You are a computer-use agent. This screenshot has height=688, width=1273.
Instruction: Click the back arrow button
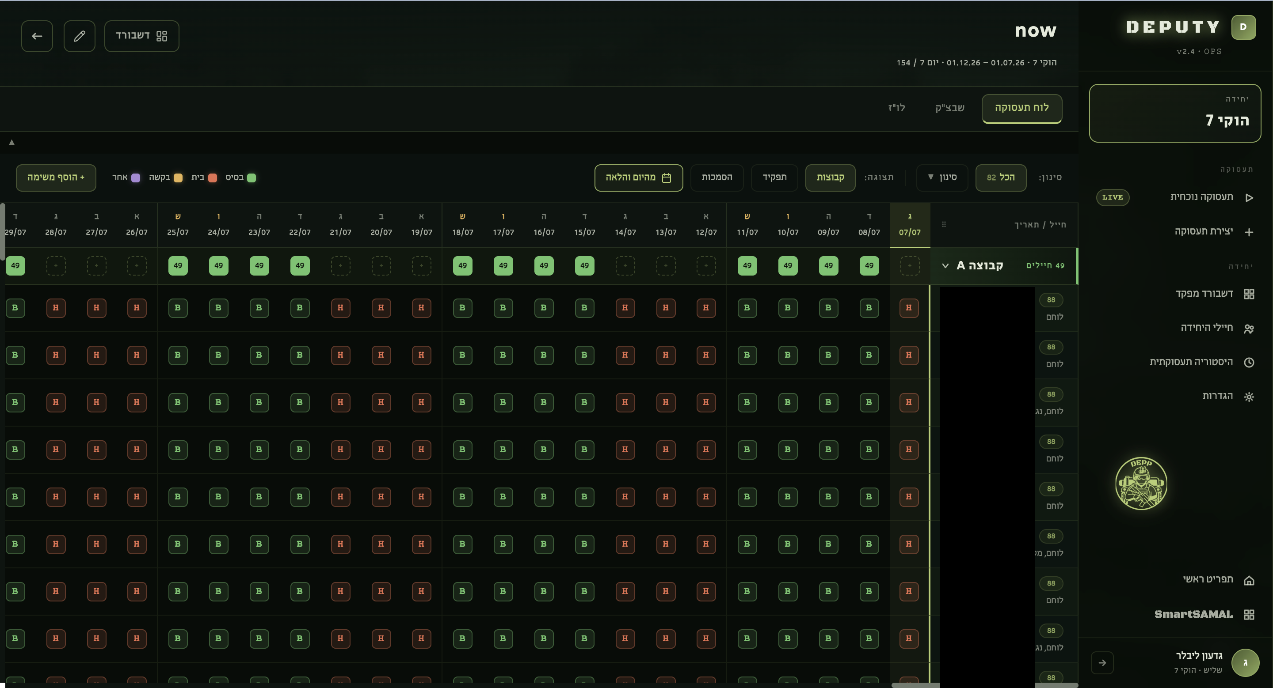pos(37,36)
